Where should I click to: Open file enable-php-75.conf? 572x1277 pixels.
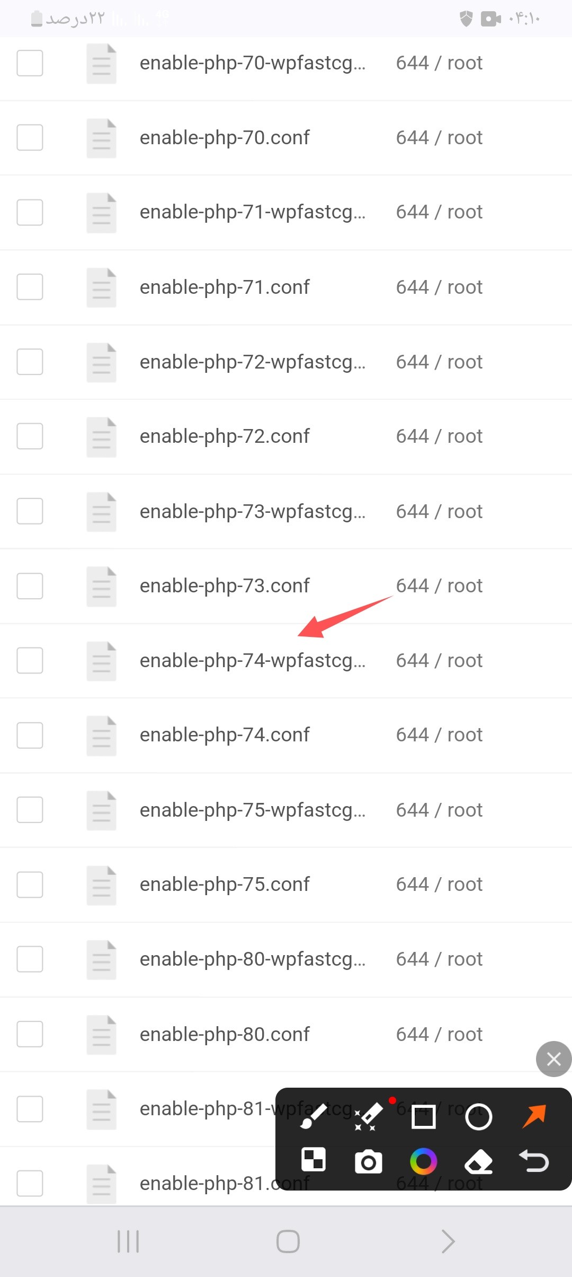[225, 884]
